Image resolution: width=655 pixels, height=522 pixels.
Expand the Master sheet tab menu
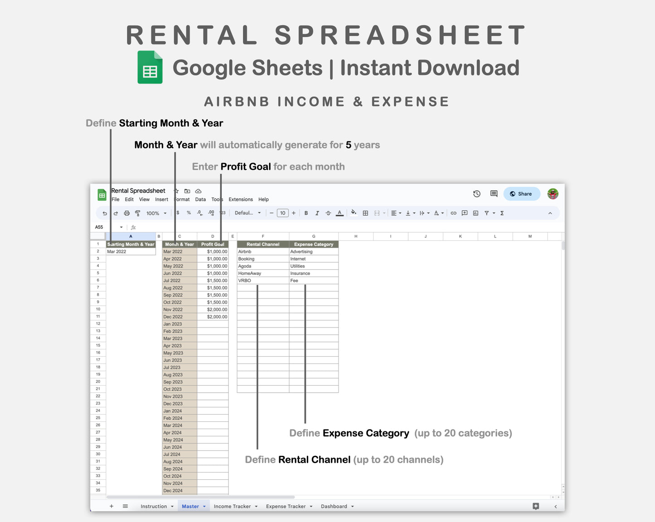[204, 506]
